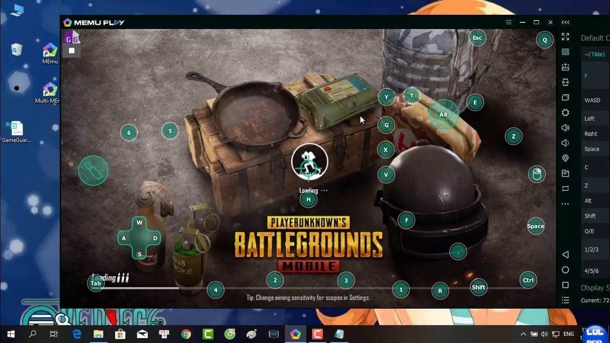Open the shared folder sidebar icon
Image resolution: width=610 pixels, height=343 pixels.
[x=565, y=173]
